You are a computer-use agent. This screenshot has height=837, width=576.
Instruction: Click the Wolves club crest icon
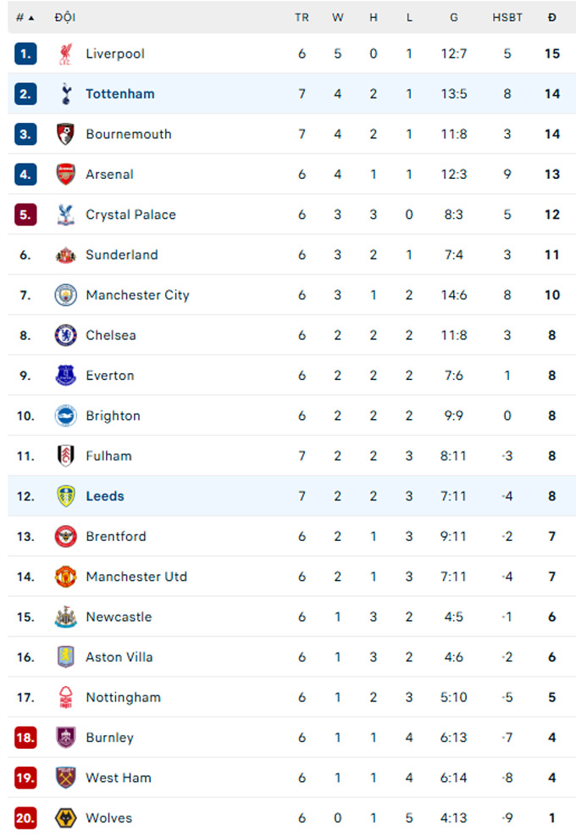[65, 818]
